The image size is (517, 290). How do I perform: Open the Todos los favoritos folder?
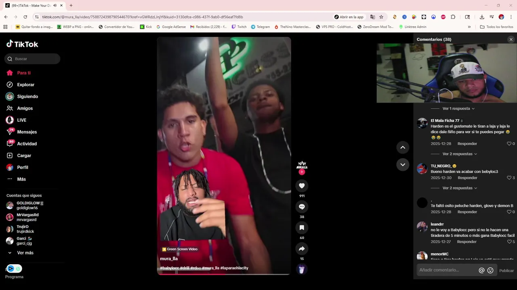coord(496,27)
